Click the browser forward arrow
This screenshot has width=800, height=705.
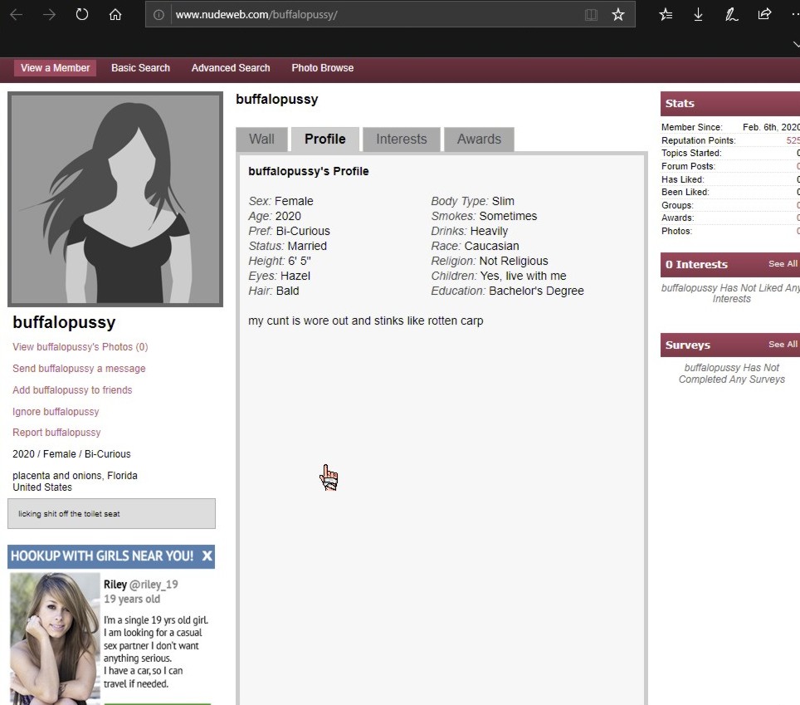pos(49,15)
